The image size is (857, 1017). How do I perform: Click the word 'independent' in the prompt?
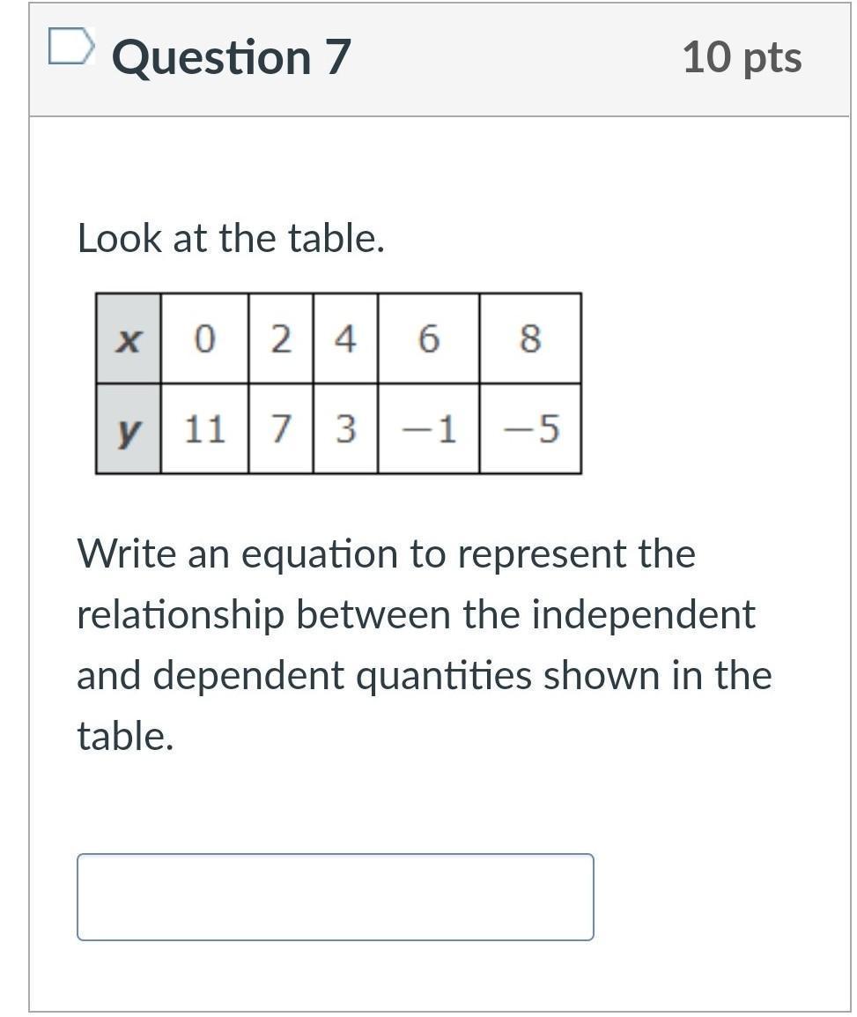tap(644, 614)
